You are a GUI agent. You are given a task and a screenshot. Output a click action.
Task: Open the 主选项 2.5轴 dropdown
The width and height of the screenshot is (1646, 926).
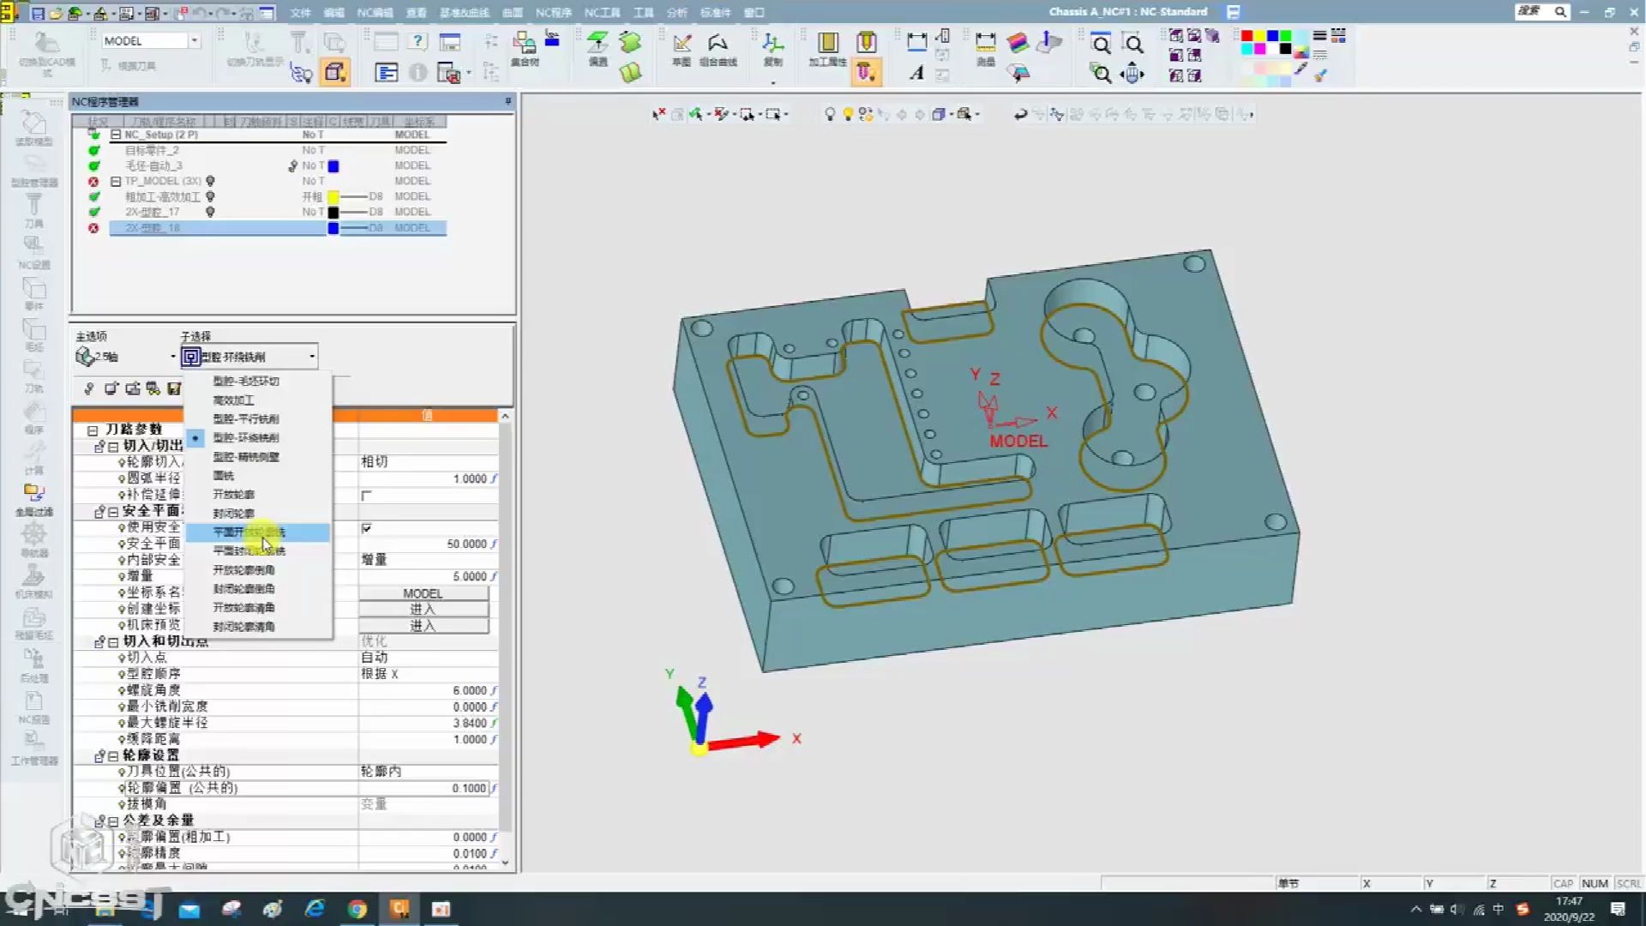tap(171, 357)
